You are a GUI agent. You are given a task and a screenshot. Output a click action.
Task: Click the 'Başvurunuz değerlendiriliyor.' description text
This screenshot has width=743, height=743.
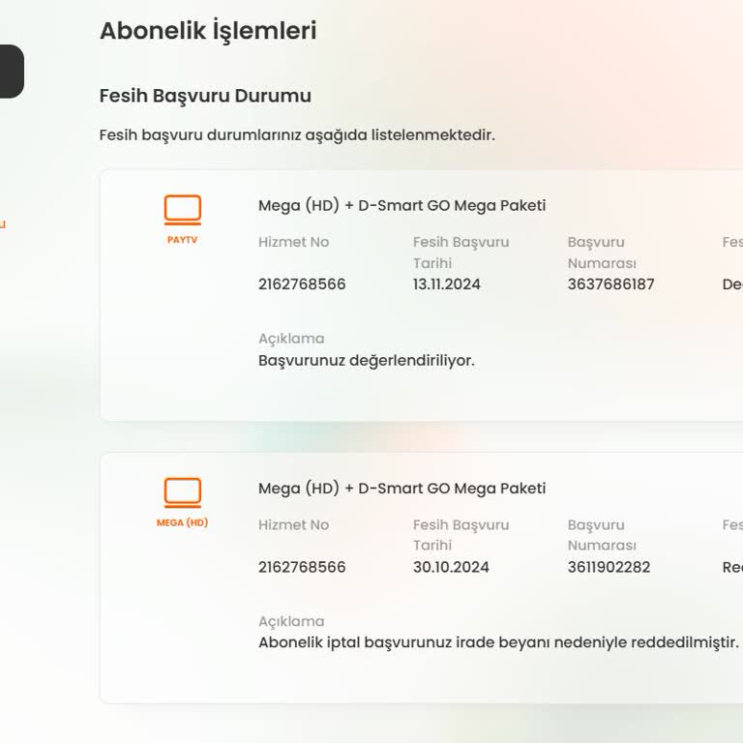(x=366, y=361)
